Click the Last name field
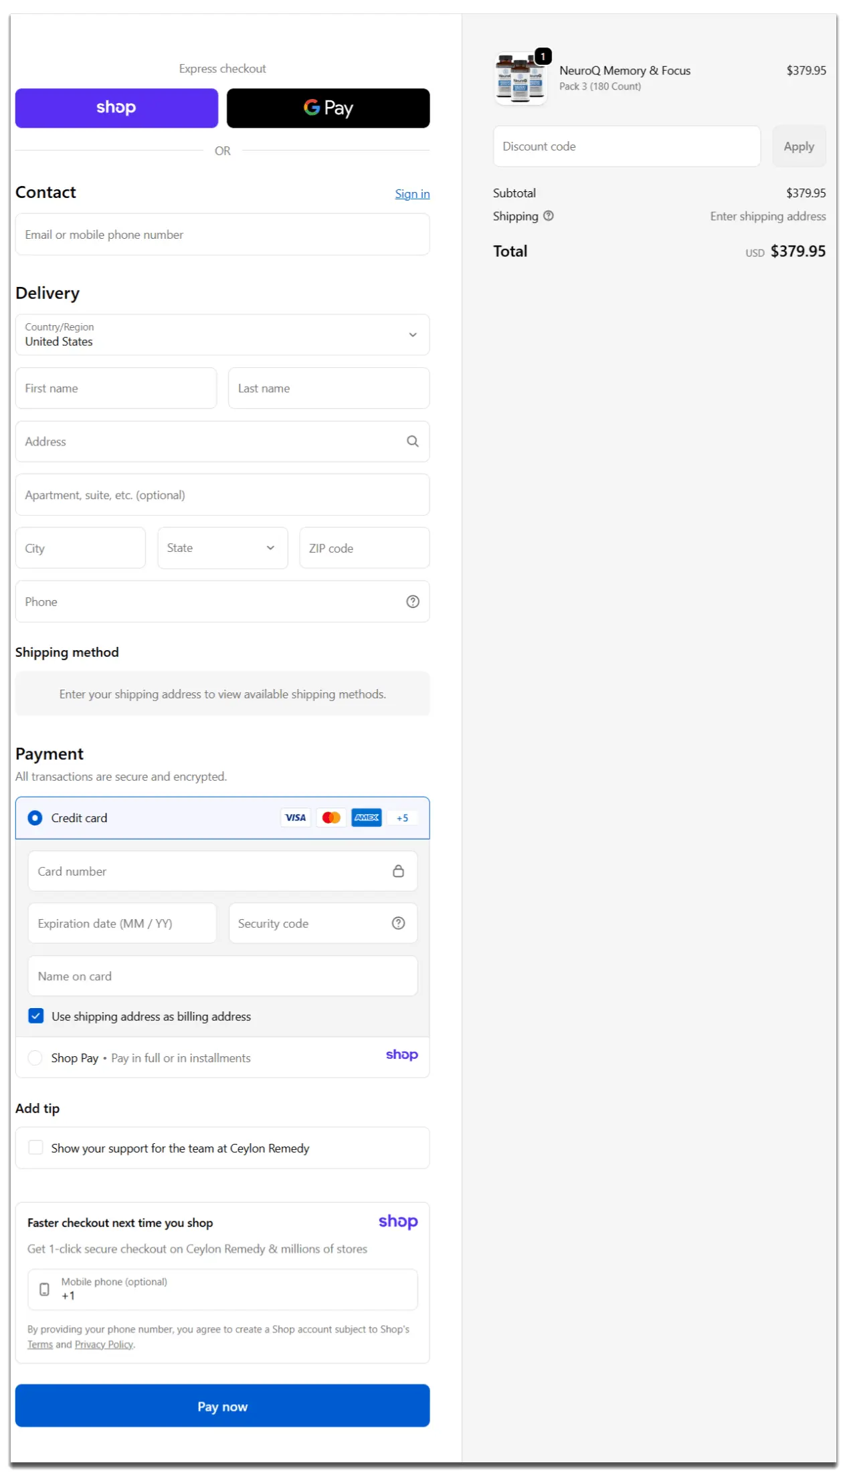The height and width of the screenshot is (1473, 847). click(x=328, y=388)
